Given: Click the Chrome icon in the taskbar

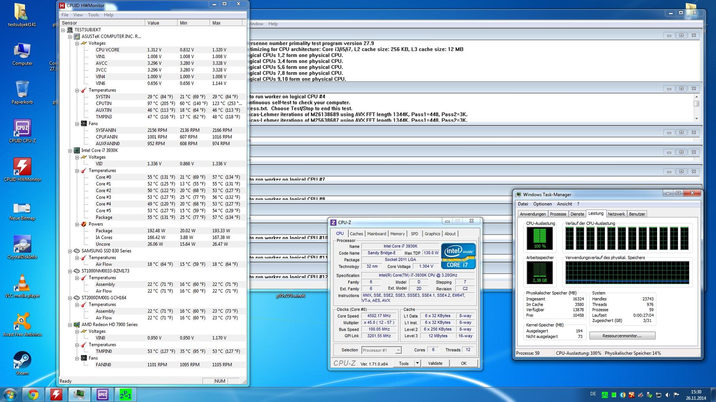Looking at the screenshot, I should coord(33,394).
